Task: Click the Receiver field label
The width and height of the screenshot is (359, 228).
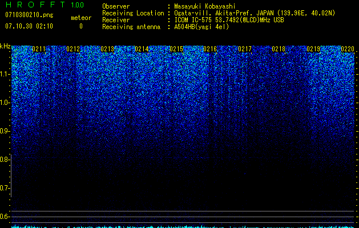Action: (x=116, y=20)
